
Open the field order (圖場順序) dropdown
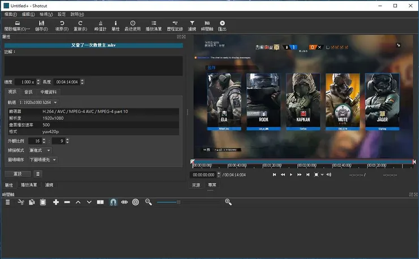(x=43, y=160)
